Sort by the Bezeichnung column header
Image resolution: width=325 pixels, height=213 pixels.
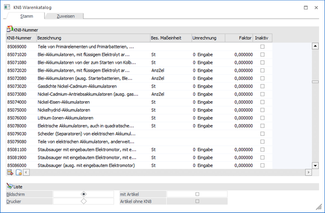[92, 38]
